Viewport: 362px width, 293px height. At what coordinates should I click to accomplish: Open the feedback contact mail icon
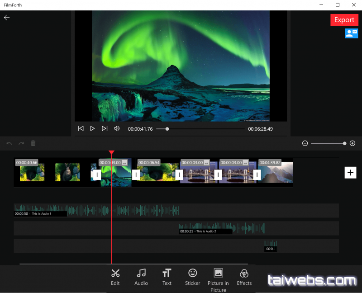pyautogui.click(x=351, y=33)
